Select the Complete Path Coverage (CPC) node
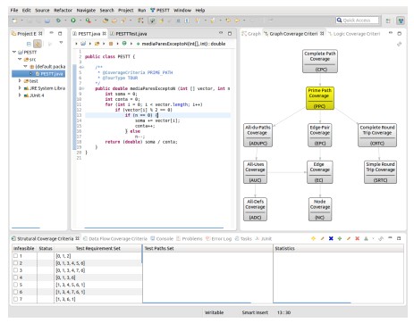This screenshot has height=323, width=414. [x=320, y=62]
